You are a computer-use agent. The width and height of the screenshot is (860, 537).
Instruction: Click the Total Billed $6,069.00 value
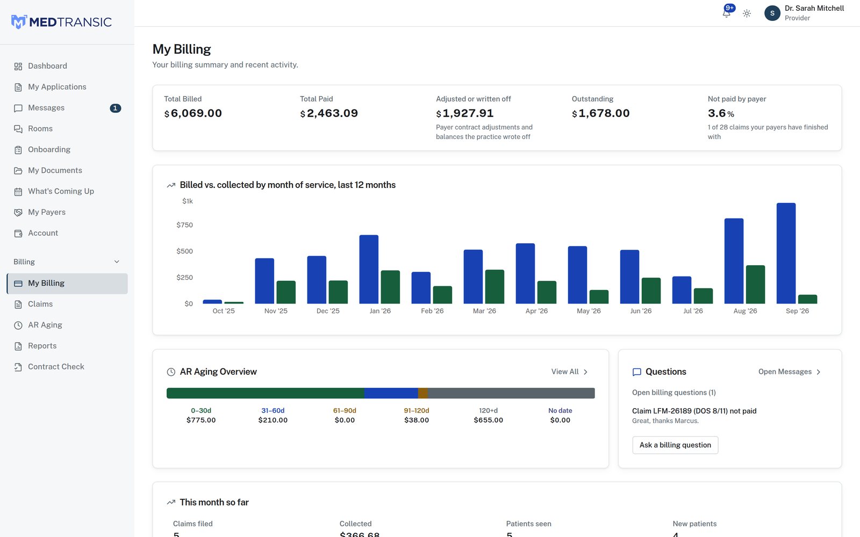(x=193, y=114)
